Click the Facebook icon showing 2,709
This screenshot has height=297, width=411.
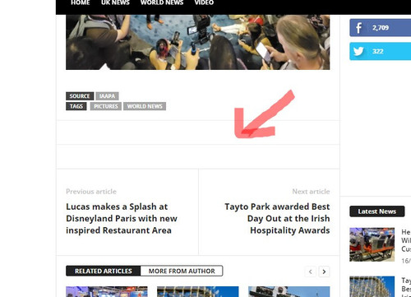tap(358, 28)
